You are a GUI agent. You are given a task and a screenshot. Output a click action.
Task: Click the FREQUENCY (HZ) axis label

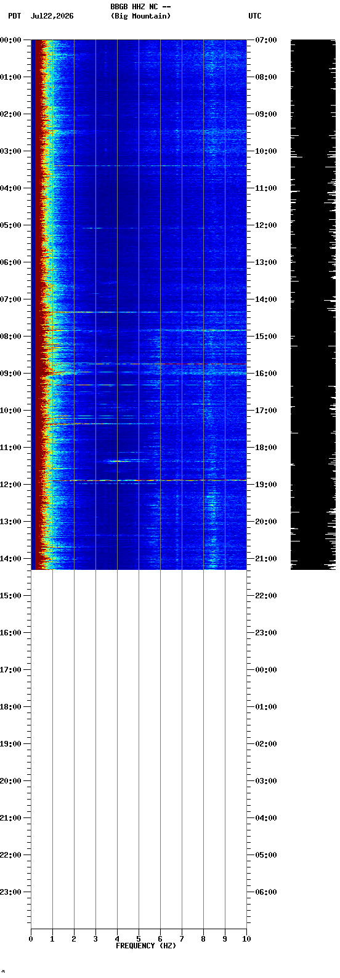tap(146, 946)
